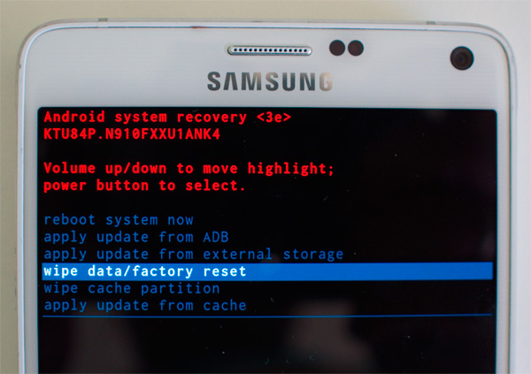Click the Android system recovery <3e> header
Screen dimensions: 531x374
pos(167,117)
